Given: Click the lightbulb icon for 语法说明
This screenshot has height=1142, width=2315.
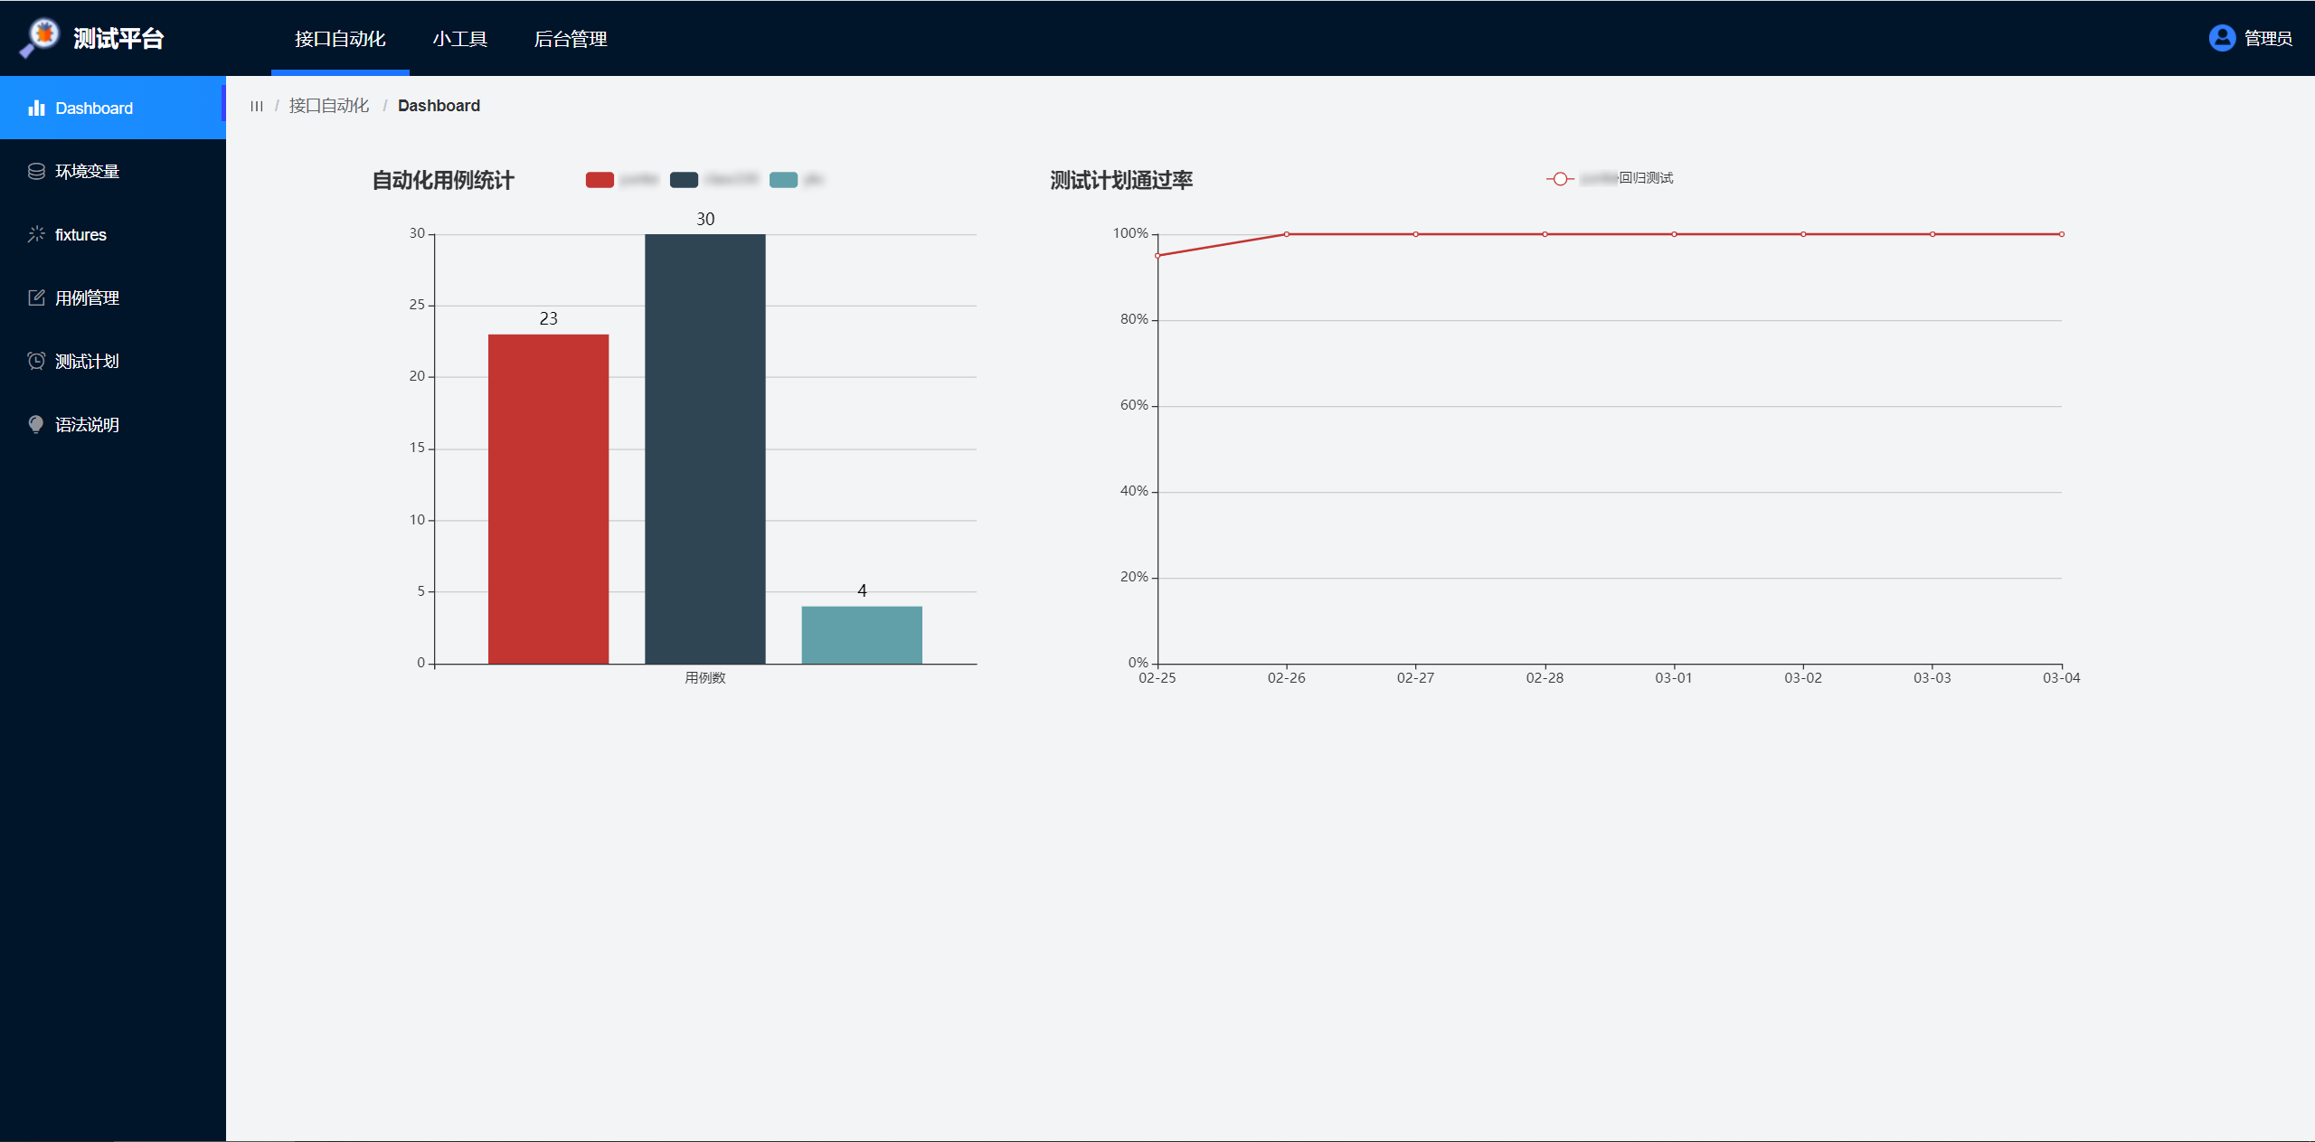Looking at the screenshot, I should click(x=36, y=424).
